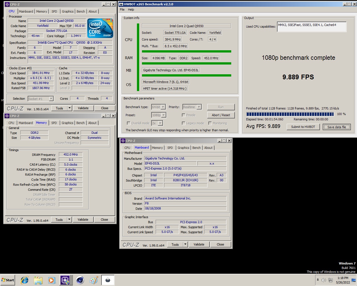Click CPU-Z title icon in the CPU window
The height and width of the screenshot is (286, 357).
point(7,4)
